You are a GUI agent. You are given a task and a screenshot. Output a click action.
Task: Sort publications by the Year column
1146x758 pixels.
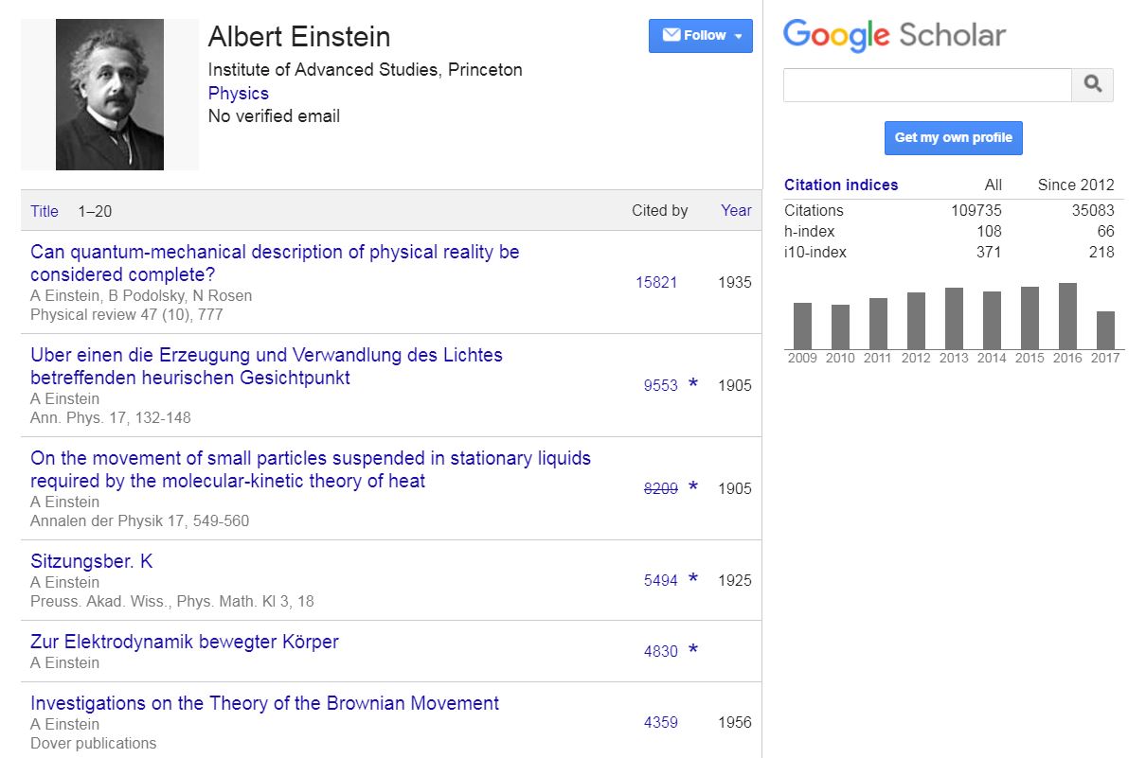[x=736, y=210]
